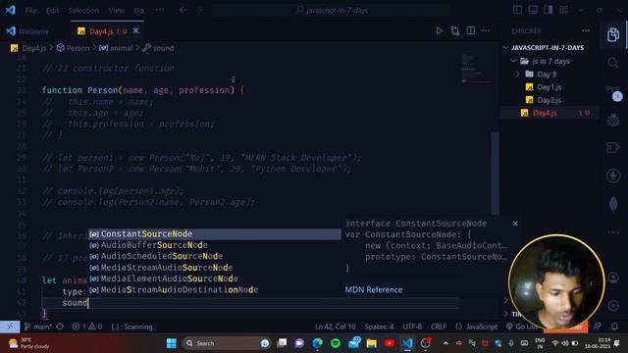
Task: Open Microsoft Edge from the taskbar
Action: [318, 343]
